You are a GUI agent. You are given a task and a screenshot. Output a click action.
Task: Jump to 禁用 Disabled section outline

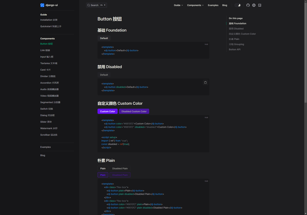[x=236, y=28]
